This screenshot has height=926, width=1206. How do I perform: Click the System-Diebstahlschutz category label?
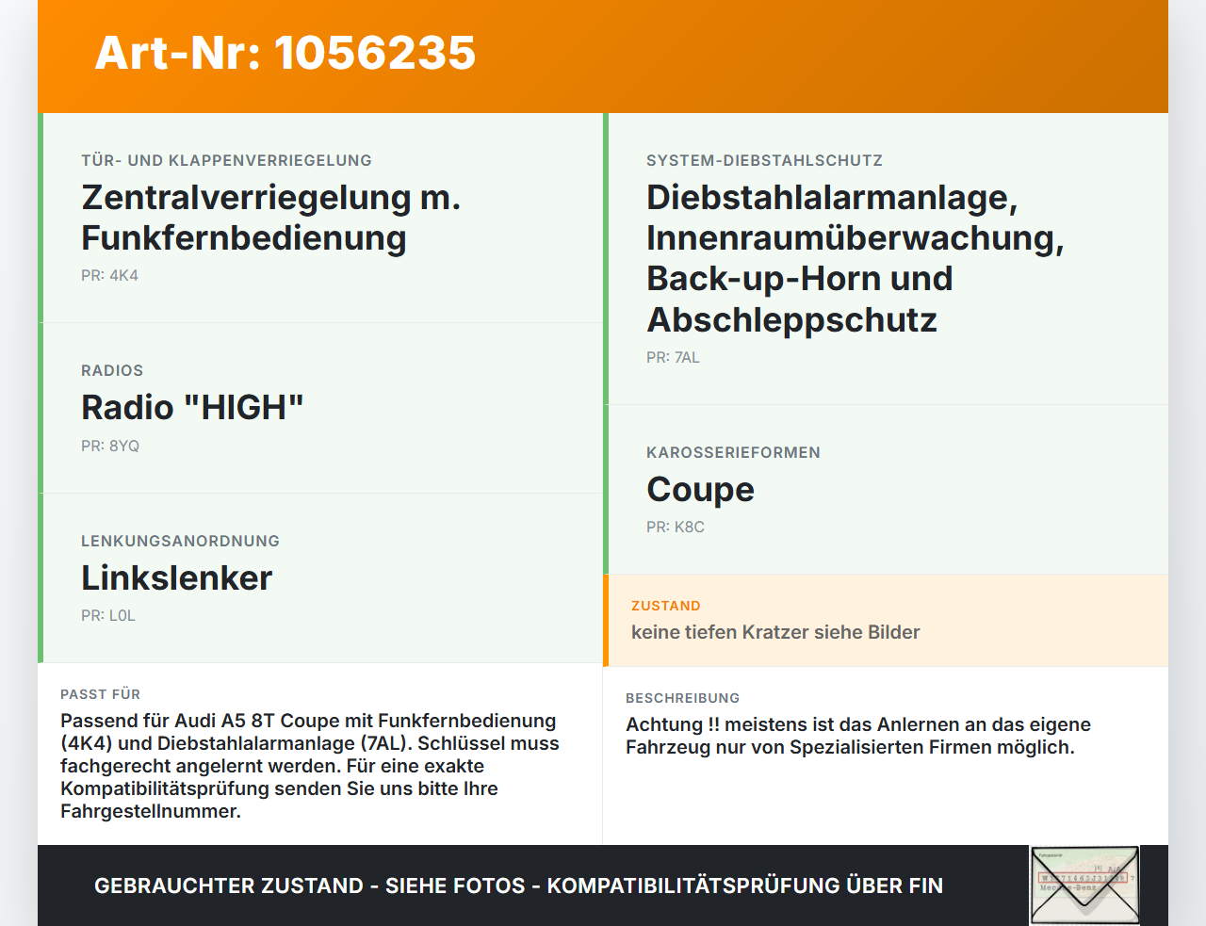(764, 160)
